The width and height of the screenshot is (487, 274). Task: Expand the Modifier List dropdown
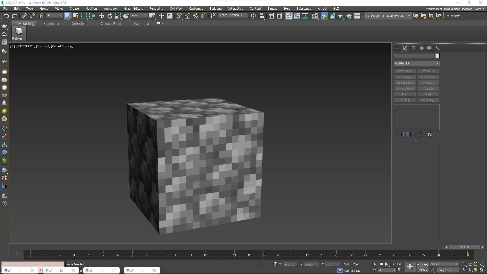click(x=416, y=63)
